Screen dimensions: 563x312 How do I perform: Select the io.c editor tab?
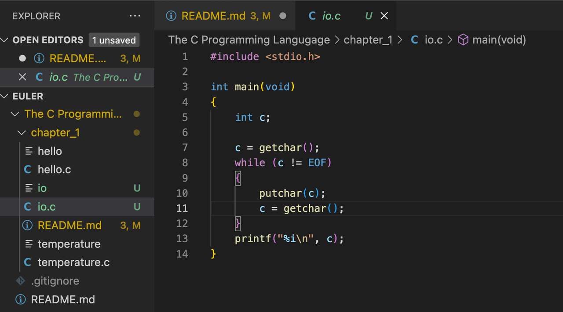coord(346,16)
